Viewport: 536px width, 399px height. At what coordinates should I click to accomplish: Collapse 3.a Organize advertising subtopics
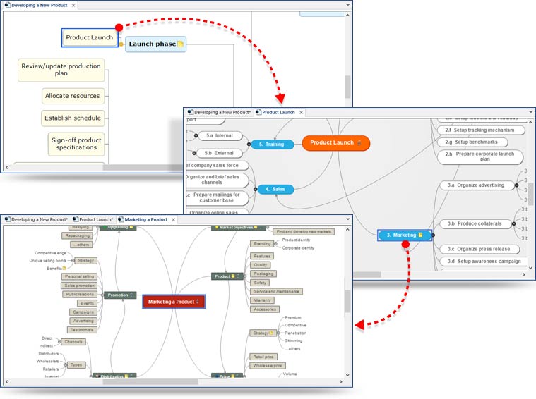click(516, 185)
